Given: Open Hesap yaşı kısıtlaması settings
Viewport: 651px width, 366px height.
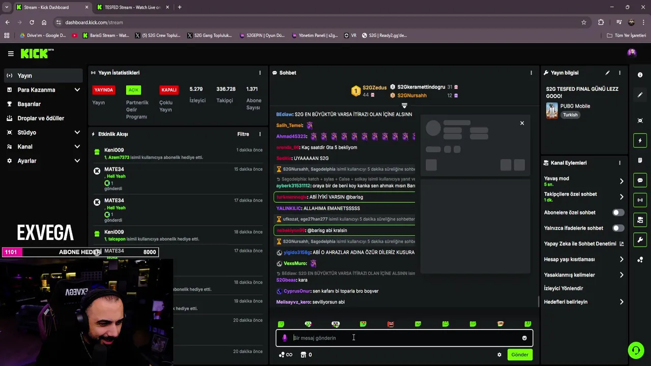Looking at the screenshot, I should tap(584, 259).
